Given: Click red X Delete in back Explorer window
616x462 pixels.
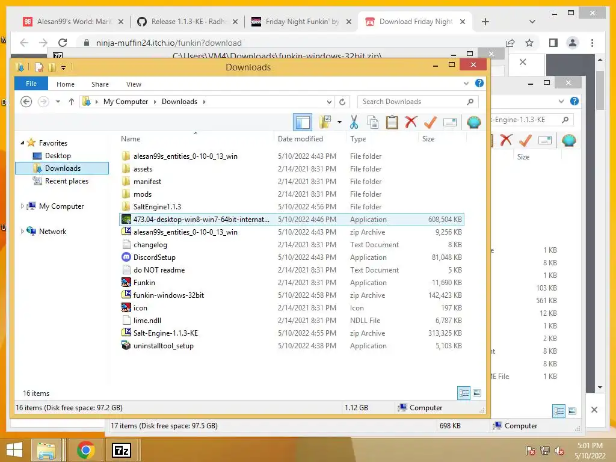Looking at the screenshot, I should click(506, 140).
